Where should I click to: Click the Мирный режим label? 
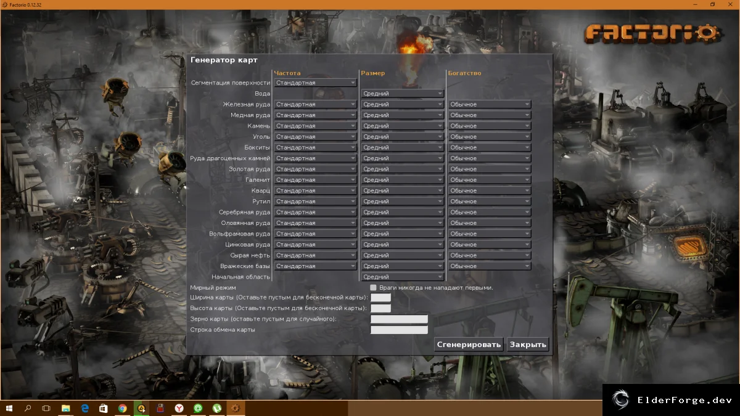click(x=213, y=287)
